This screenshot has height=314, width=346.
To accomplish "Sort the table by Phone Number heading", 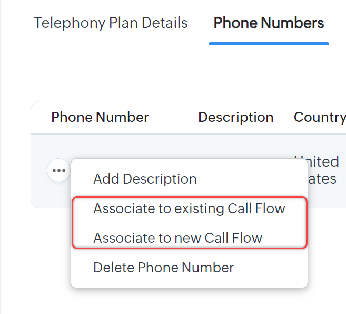I will pos(100,117).
